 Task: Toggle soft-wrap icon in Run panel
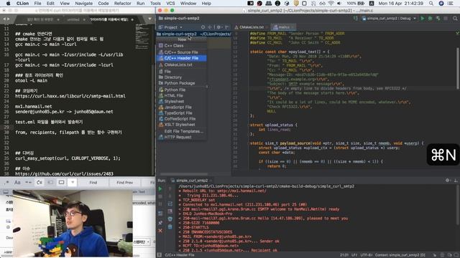pyautogui.click(x=170, y=204)
